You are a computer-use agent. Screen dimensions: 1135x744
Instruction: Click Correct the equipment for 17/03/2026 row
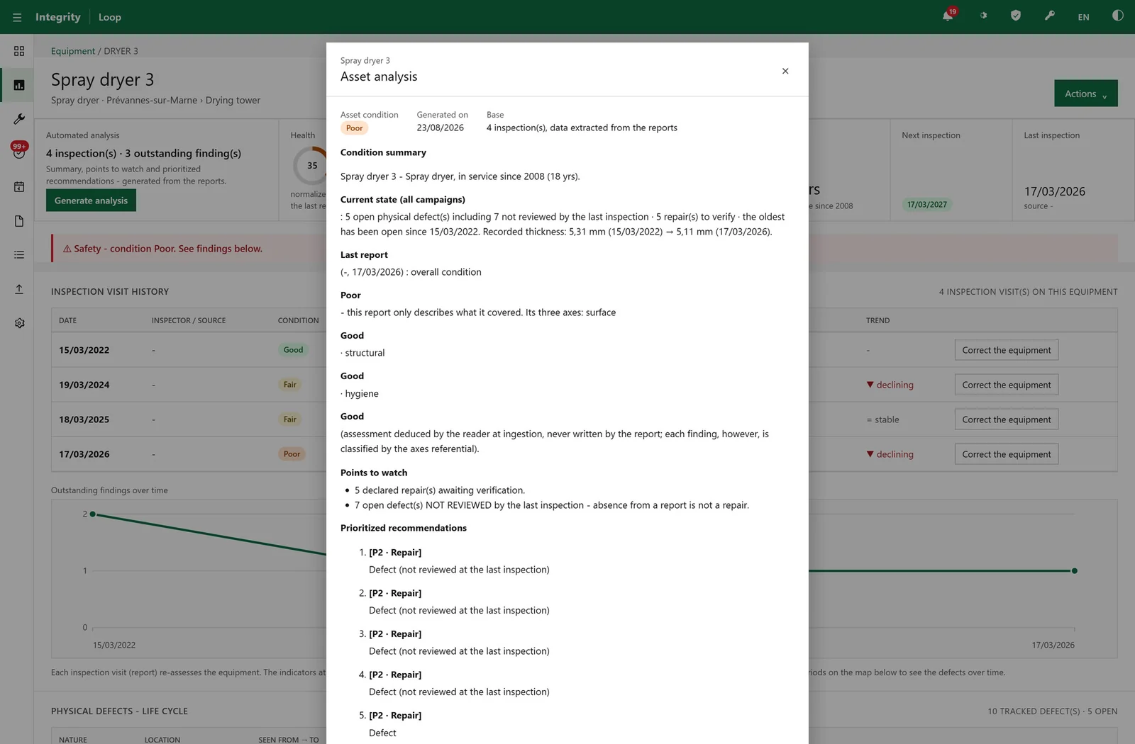click(x=1006, y=454)
